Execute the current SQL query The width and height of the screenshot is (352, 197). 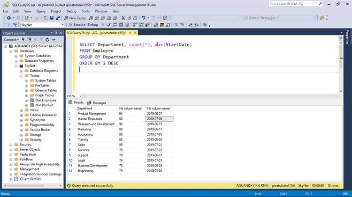point(77,24)
